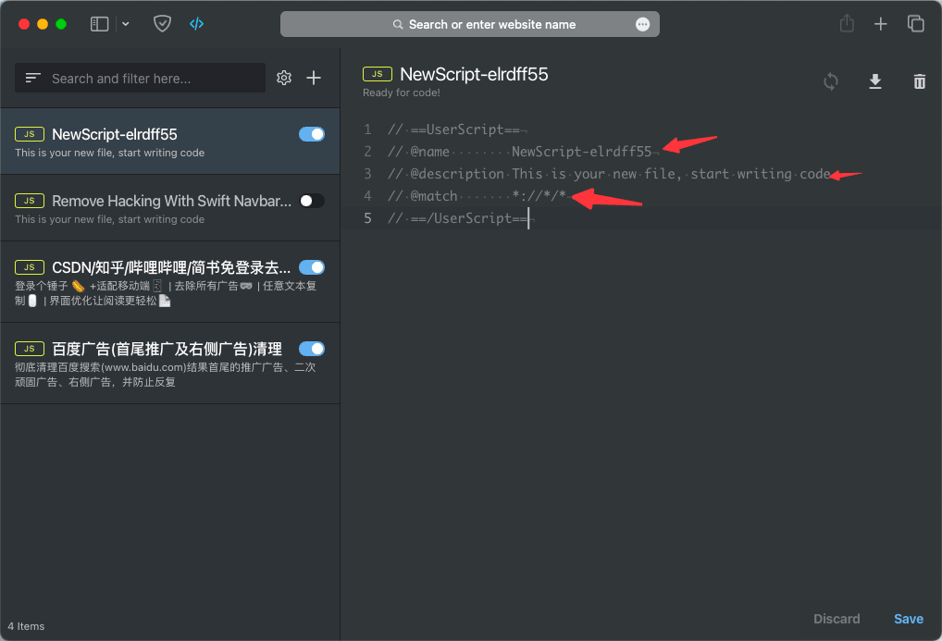This screenshot has height=641, width=942.
Task: Open the userscripts settings gear
Action: point(284,78)
